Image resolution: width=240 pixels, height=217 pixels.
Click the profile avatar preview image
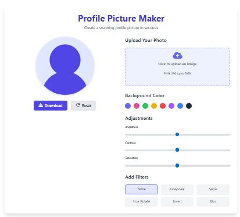(65, 66)
